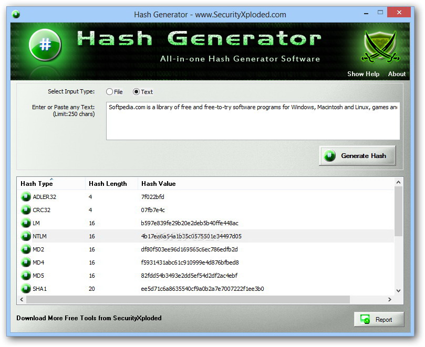The height and width of the screenshot is (347, 425).
Task: Select the File input type radio
Action: (x=115, y=92)
